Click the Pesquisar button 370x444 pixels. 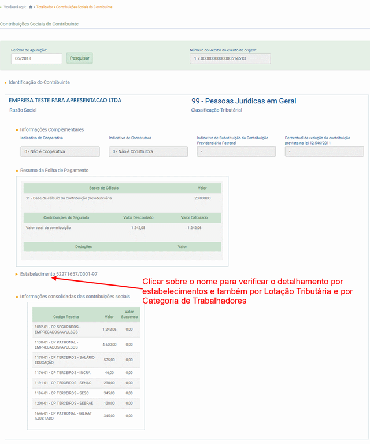click(80, 58)
